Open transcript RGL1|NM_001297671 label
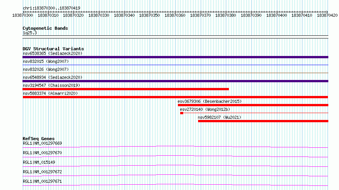The image size is (339, 190). click(x=42, y=181)
